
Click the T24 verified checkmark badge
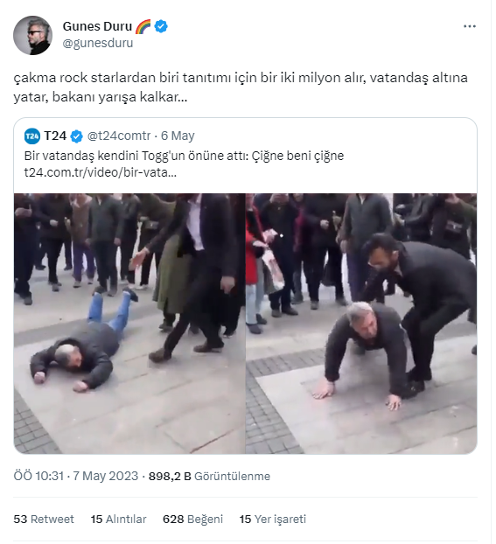[x=76, y=136]
